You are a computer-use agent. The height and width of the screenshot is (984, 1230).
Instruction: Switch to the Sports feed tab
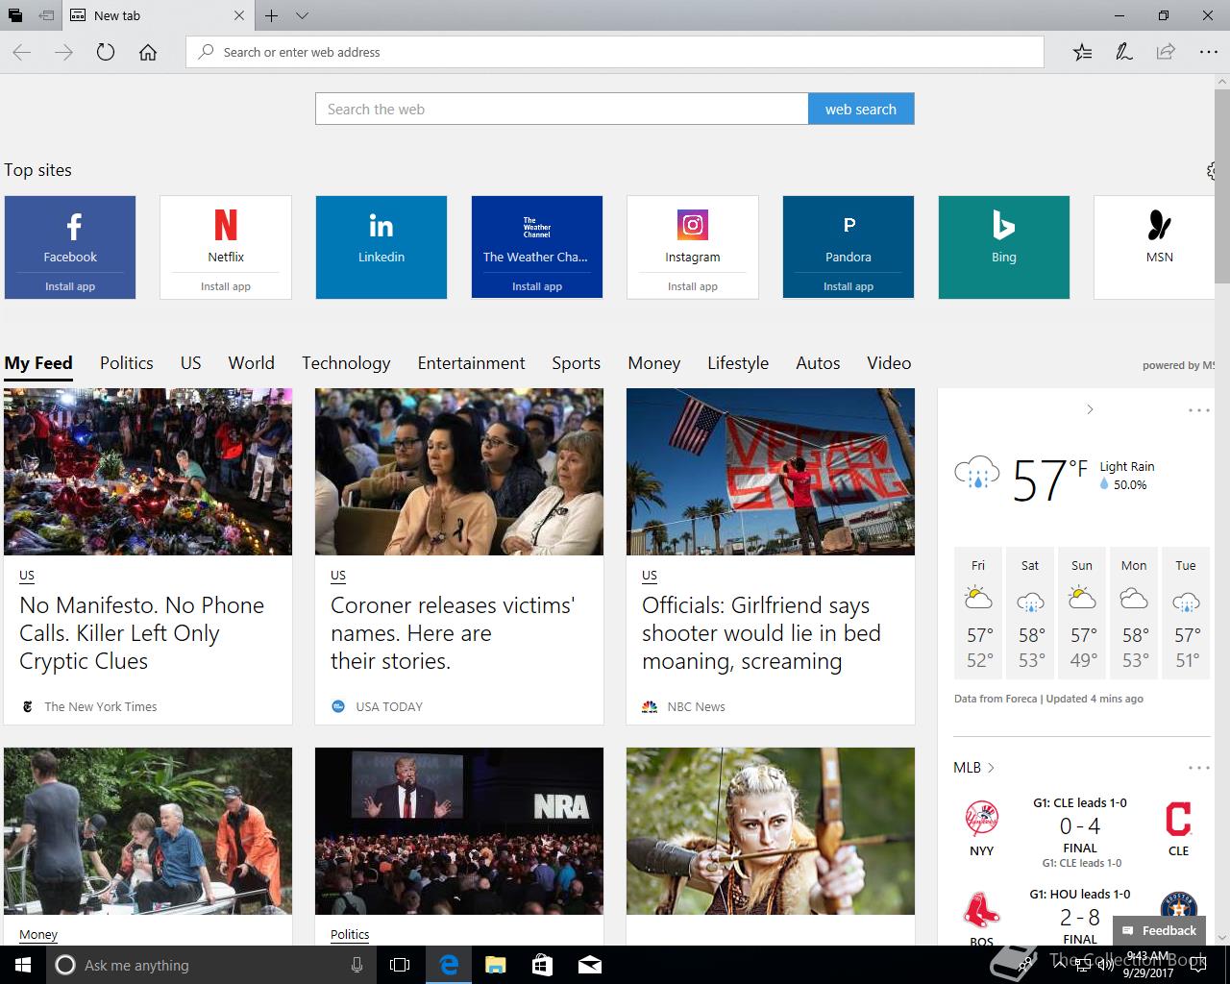coord(576,363)
